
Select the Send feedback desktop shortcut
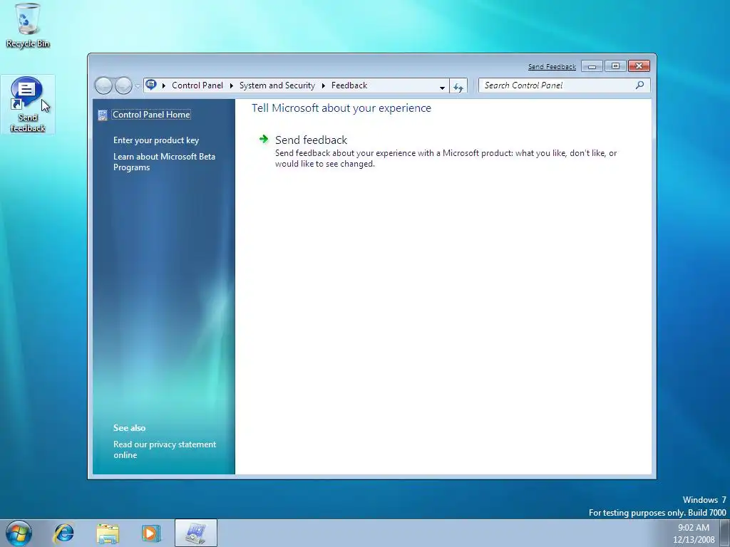pyautogui.click(x=28, y=105)
